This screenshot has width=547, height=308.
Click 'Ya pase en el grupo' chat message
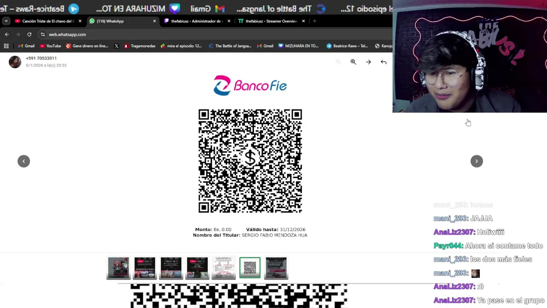511,300
